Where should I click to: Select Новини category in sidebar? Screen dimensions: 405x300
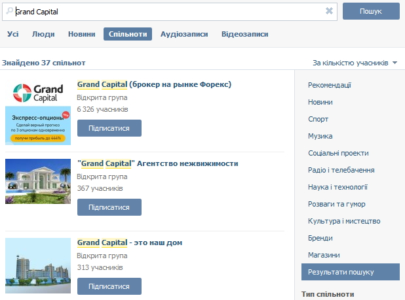320,102
